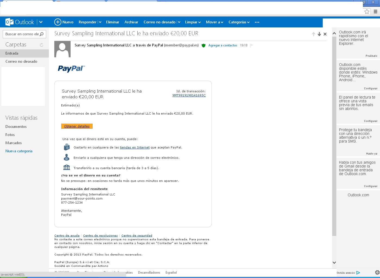The image size is (380, 278).
Task: Create a new email with Nuevo
Action: pyautogui.click(x=64, y=22)
